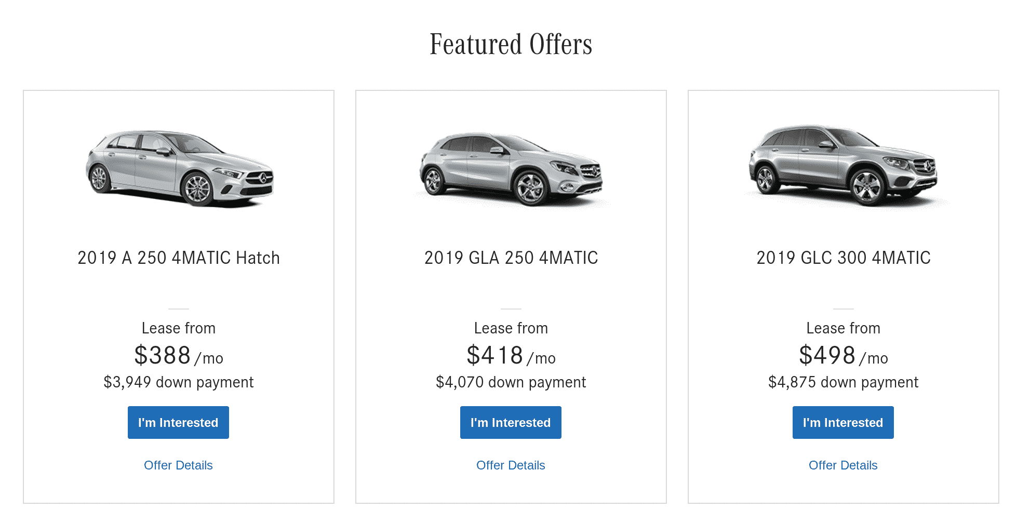Screen dimensions: 1017x510
Task: Click the $498/mo lease price
Action: tap(843, 356)
